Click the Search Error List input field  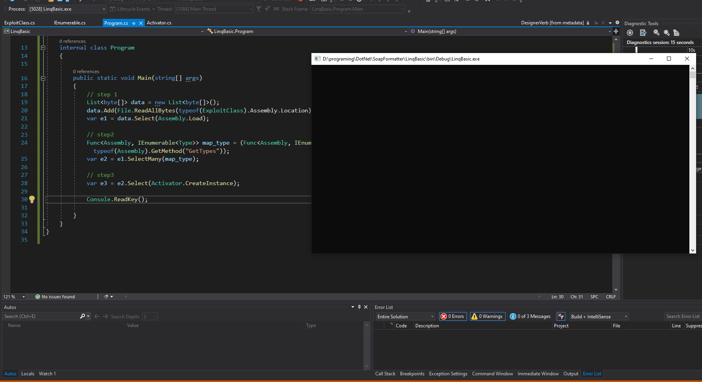pos(683,316)
